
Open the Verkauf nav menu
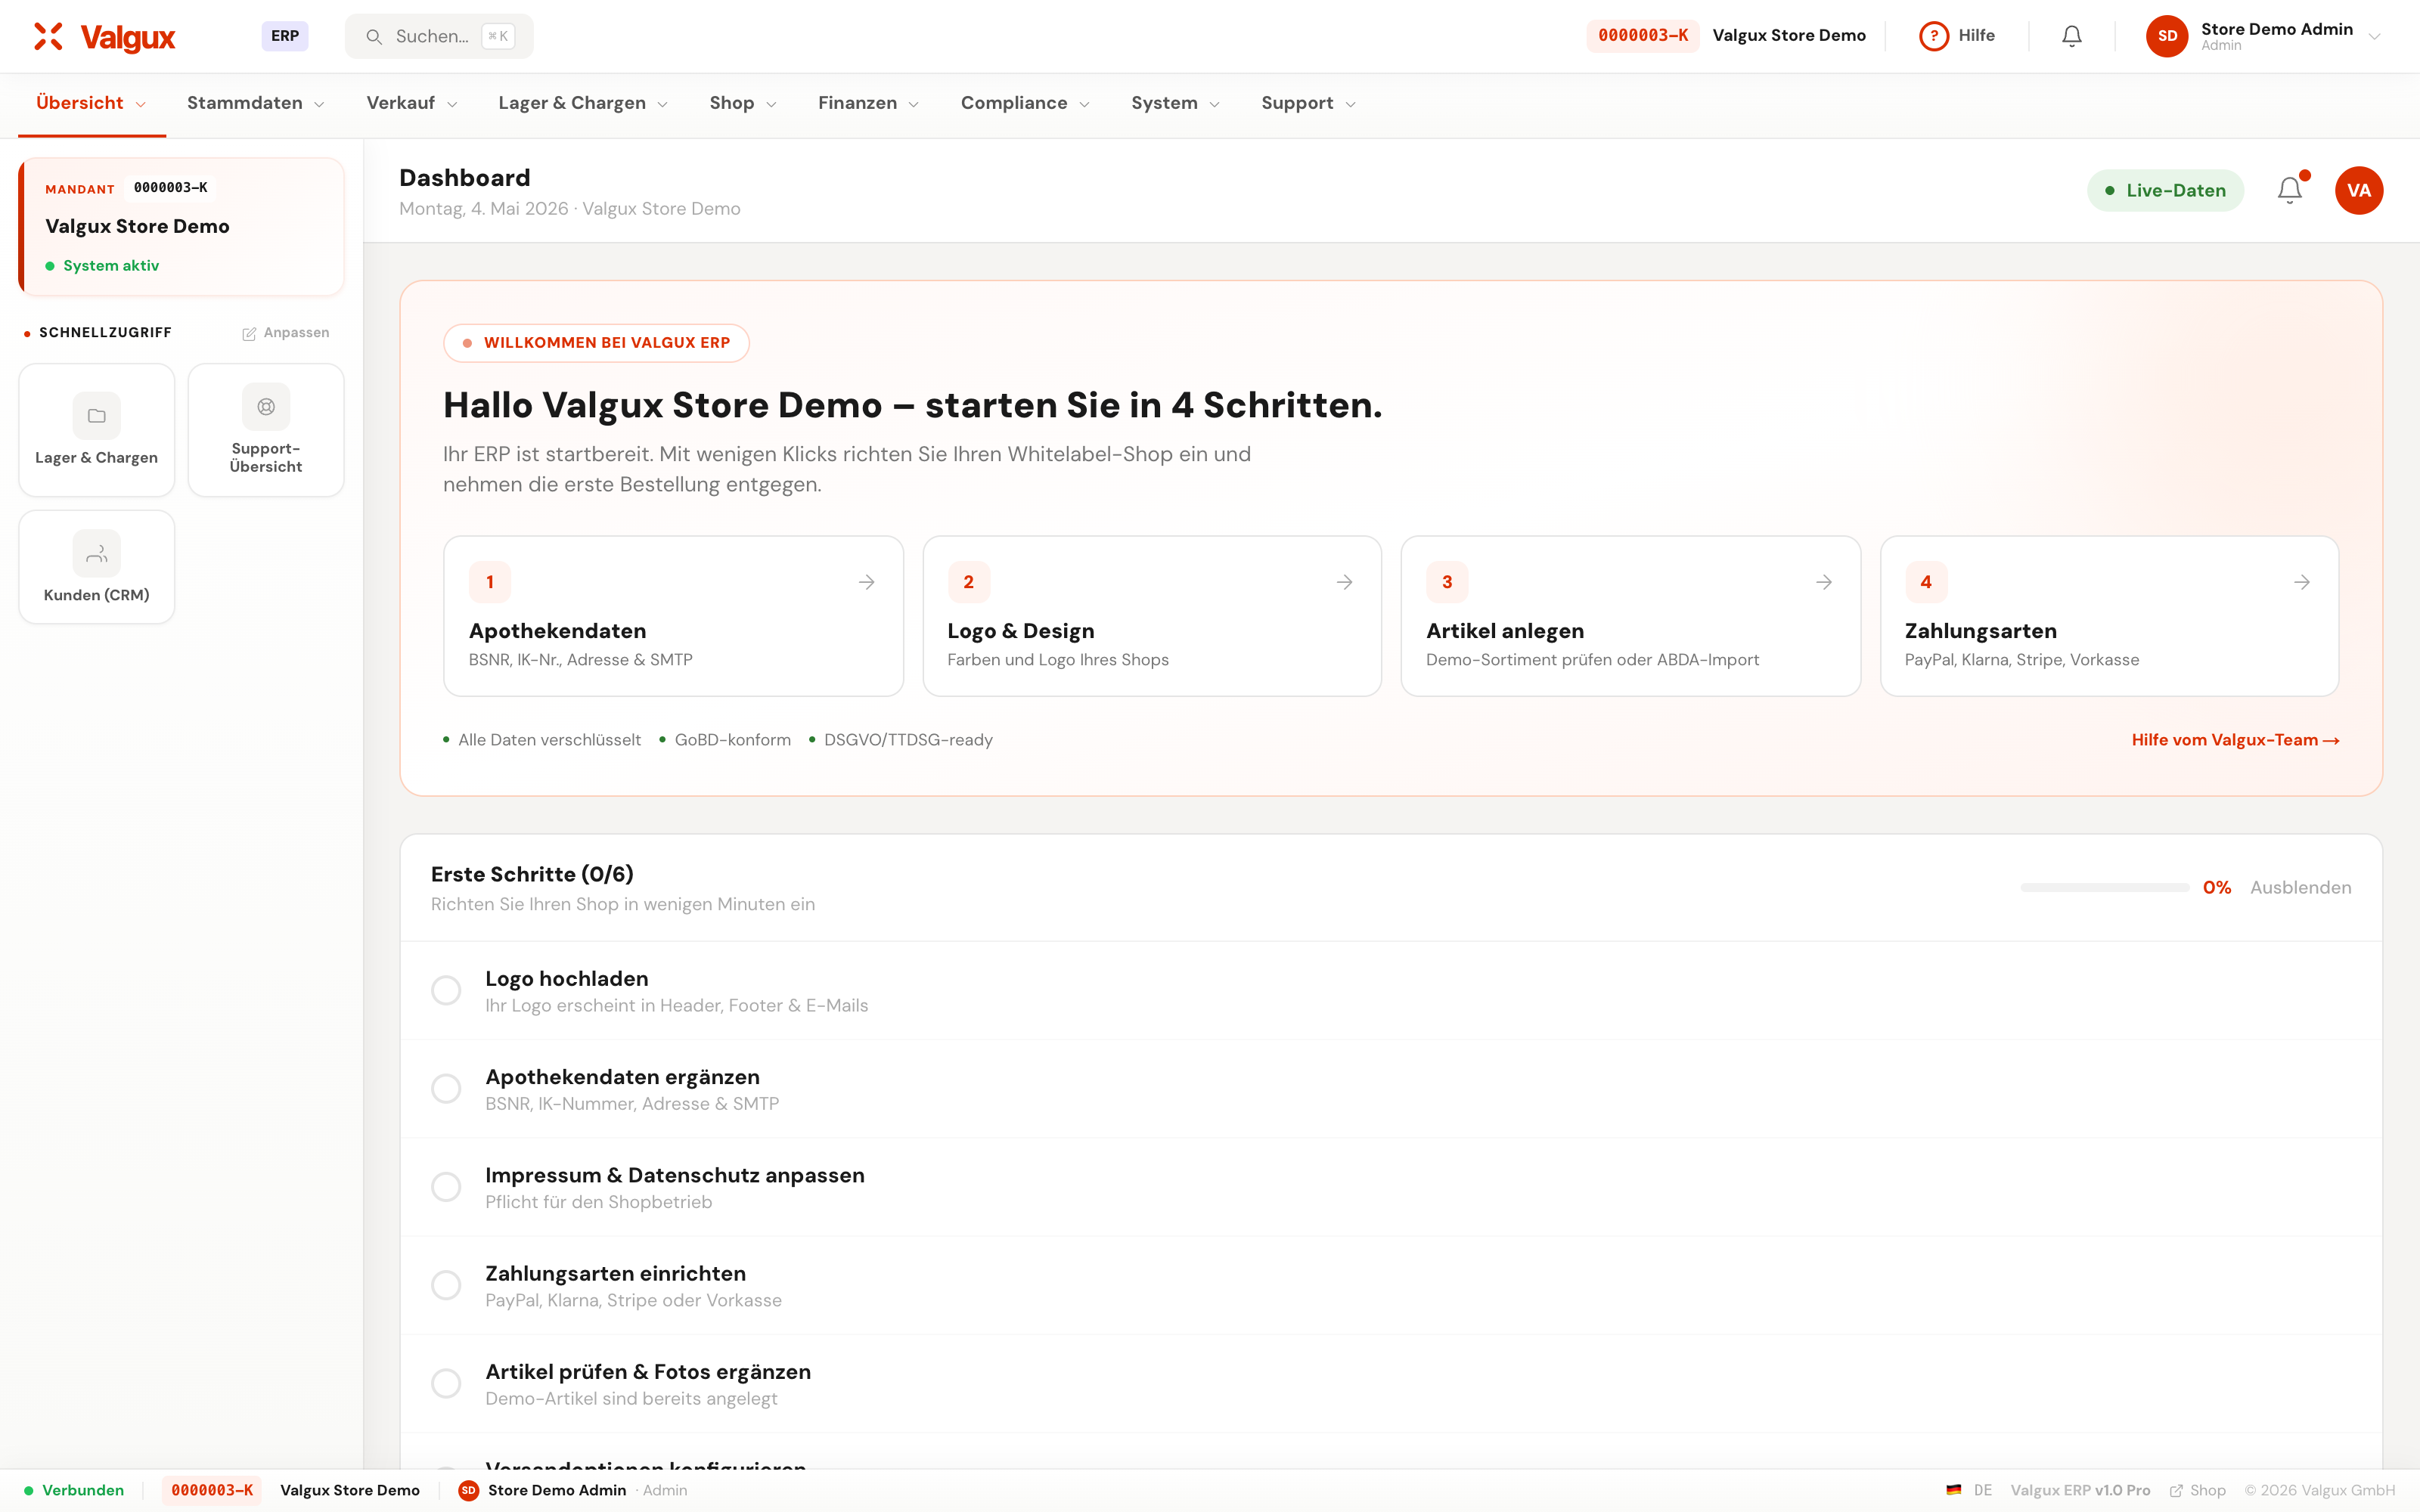click(412, 103)
